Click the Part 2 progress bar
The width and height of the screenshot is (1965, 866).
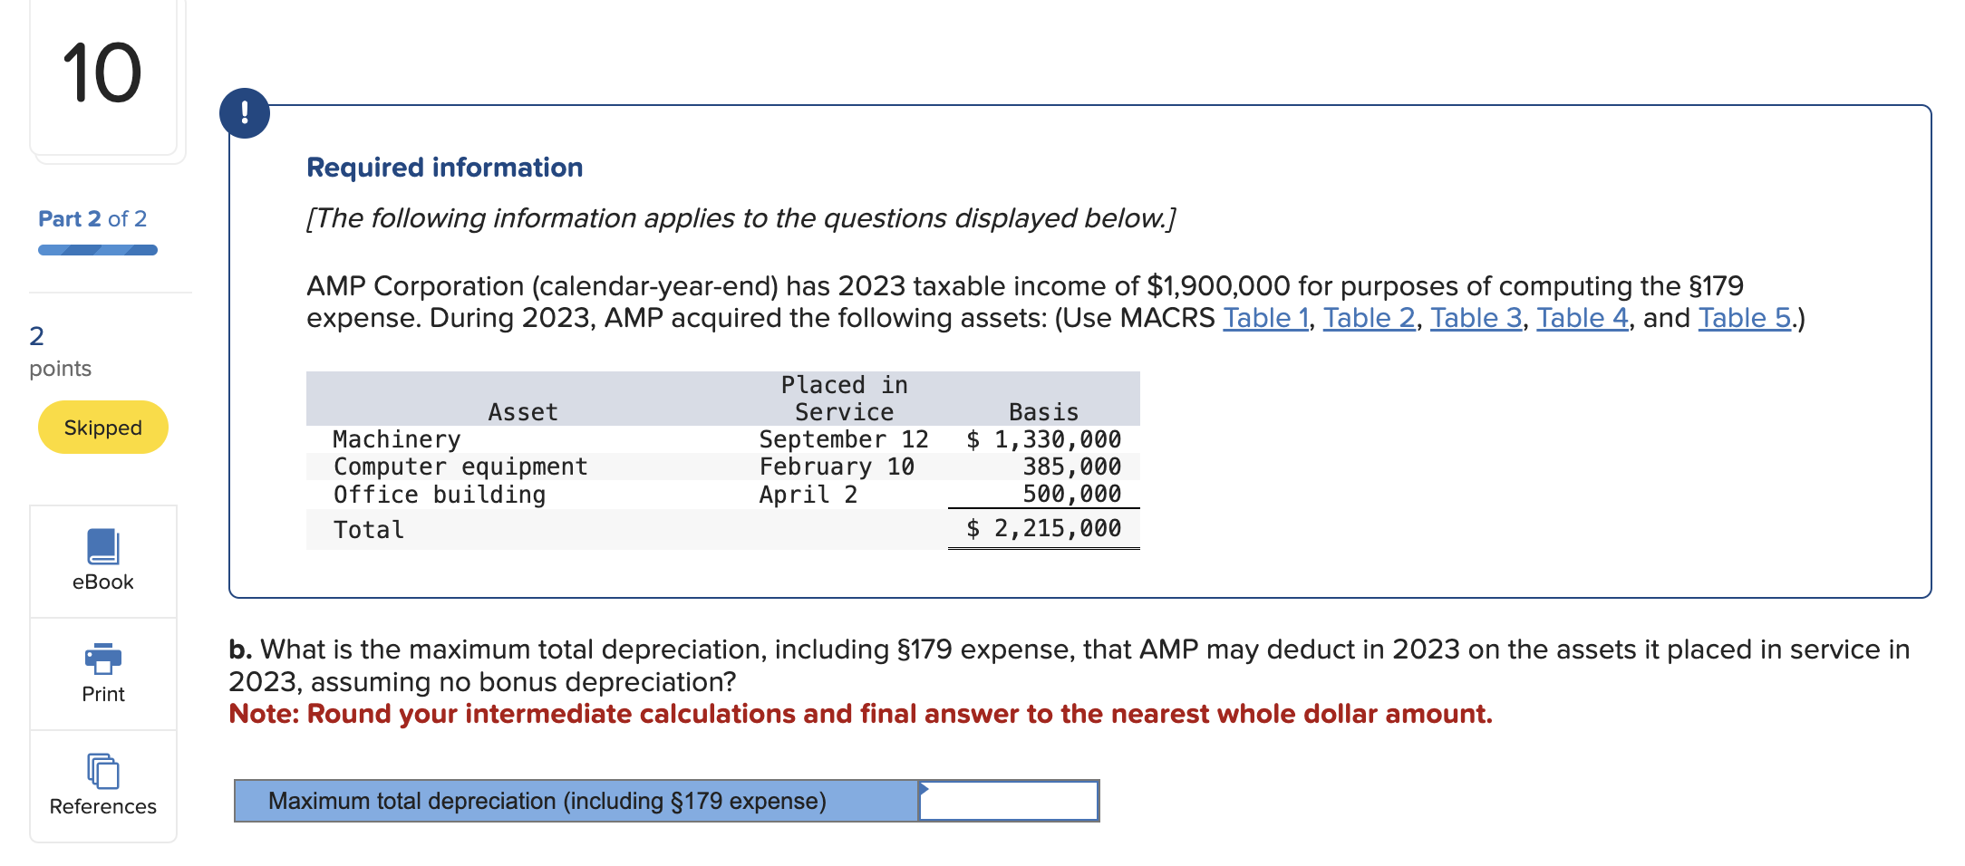(x=96, y=247)
